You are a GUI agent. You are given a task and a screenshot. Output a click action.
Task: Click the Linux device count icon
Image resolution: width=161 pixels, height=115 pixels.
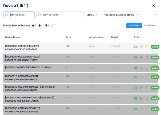click(x=52, y=26)
